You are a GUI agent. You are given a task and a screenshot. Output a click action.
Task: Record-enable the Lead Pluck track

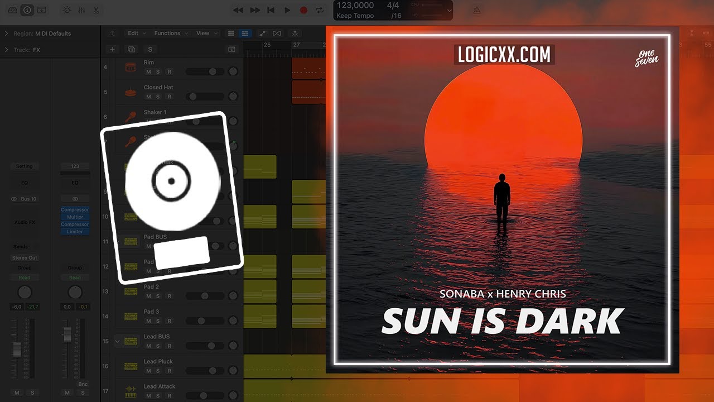[169, 371]
